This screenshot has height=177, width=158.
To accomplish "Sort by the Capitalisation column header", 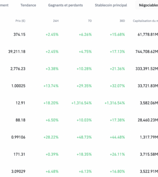I will pyautogui.click(x=146, y=21).
